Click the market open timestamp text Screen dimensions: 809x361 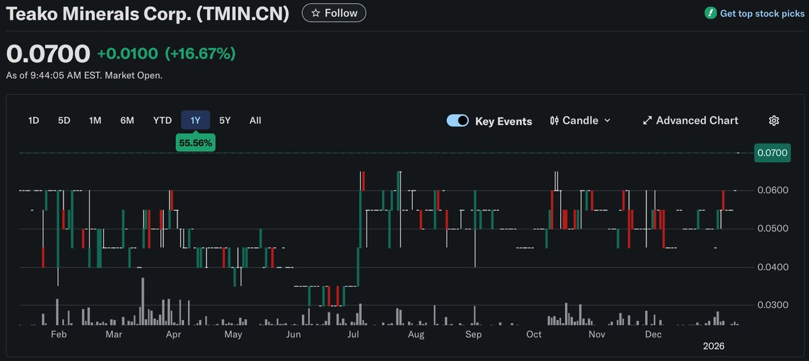(x=84, y=75)
